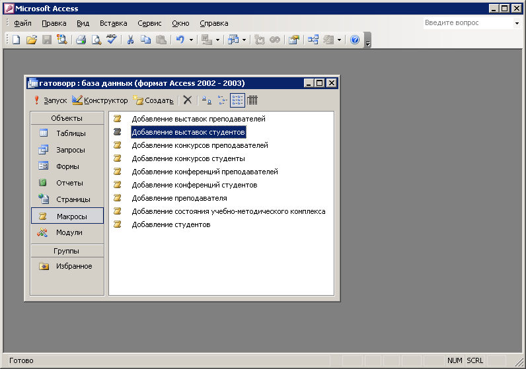Switch database window to Small Icons view

click(222, 100)
